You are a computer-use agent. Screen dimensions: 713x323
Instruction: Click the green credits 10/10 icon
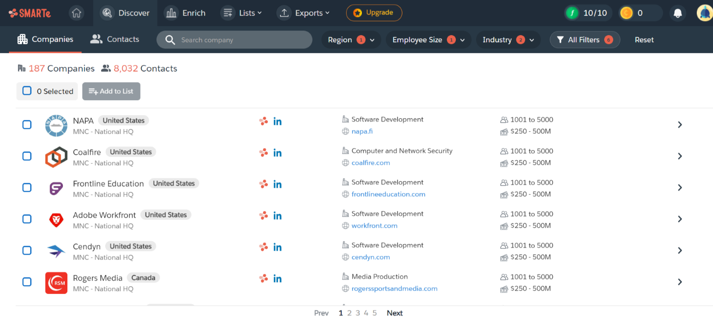pos(572,13)
